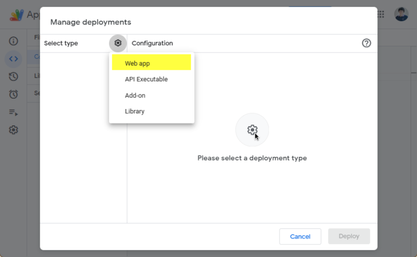
Task: Pick the Add-on deployment type
Action: [151, 95]
